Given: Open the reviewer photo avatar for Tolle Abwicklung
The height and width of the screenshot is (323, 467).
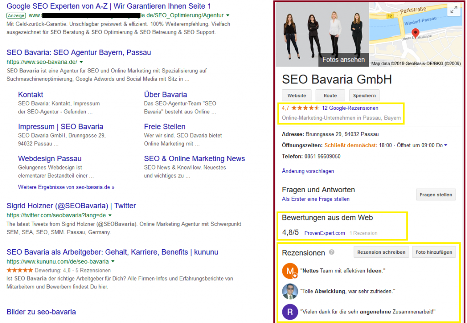Looking at the screenshot, I should tap(290, 291).
